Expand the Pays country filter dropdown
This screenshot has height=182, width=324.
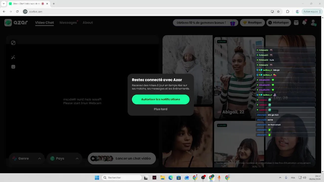(x=64, y=158)
